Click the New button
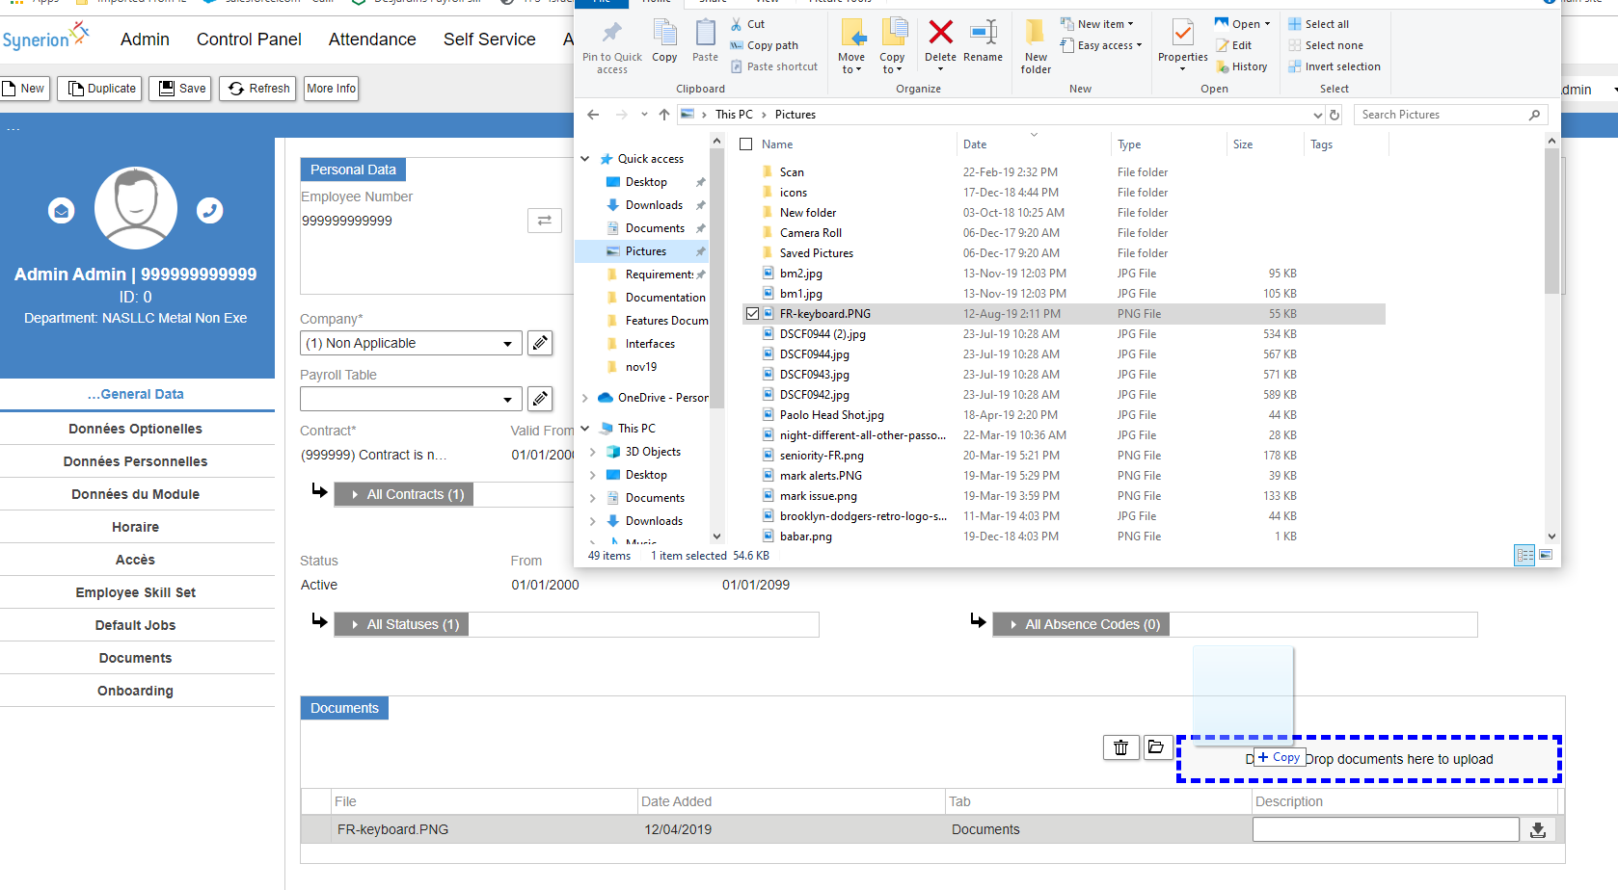Viewport: 1618px width, 890px height. coord(23,89)
